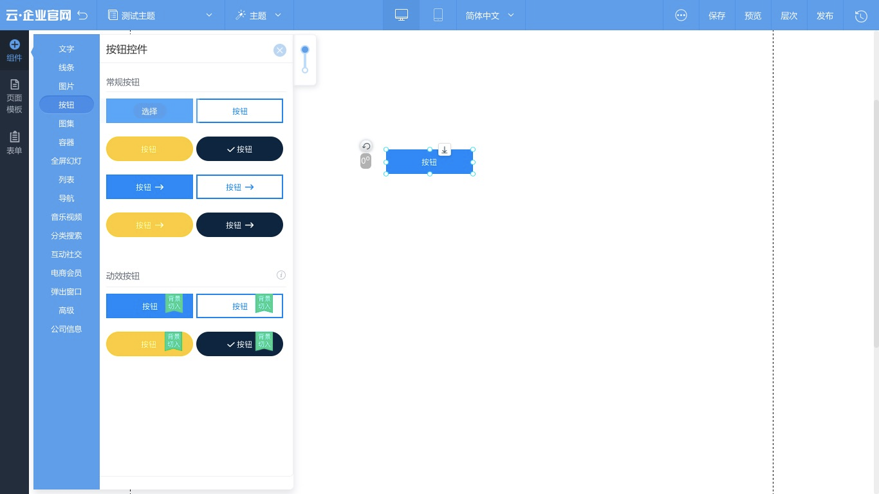Choose the solid blue arrow button style

click(x=149, y=187)
